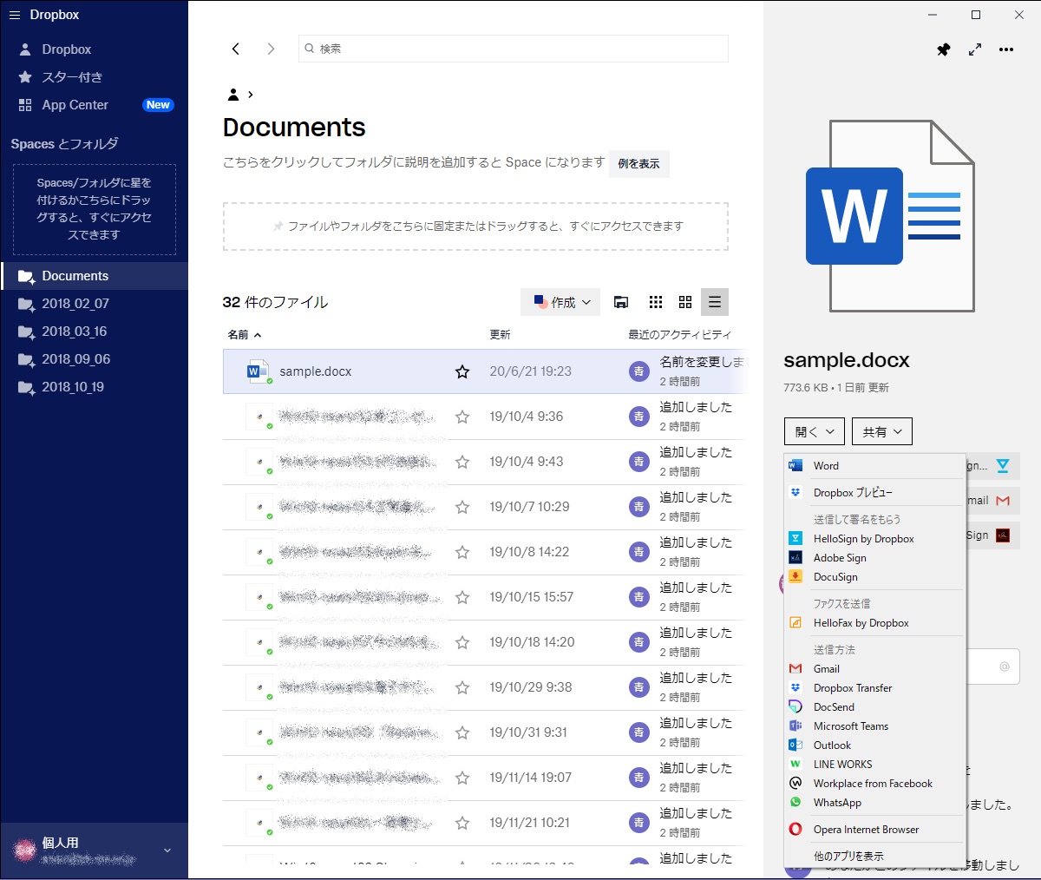Screen dimensions: 1041x880
Task: Star the file updated 19/10/29 9:38
Action: pos(462,687)
